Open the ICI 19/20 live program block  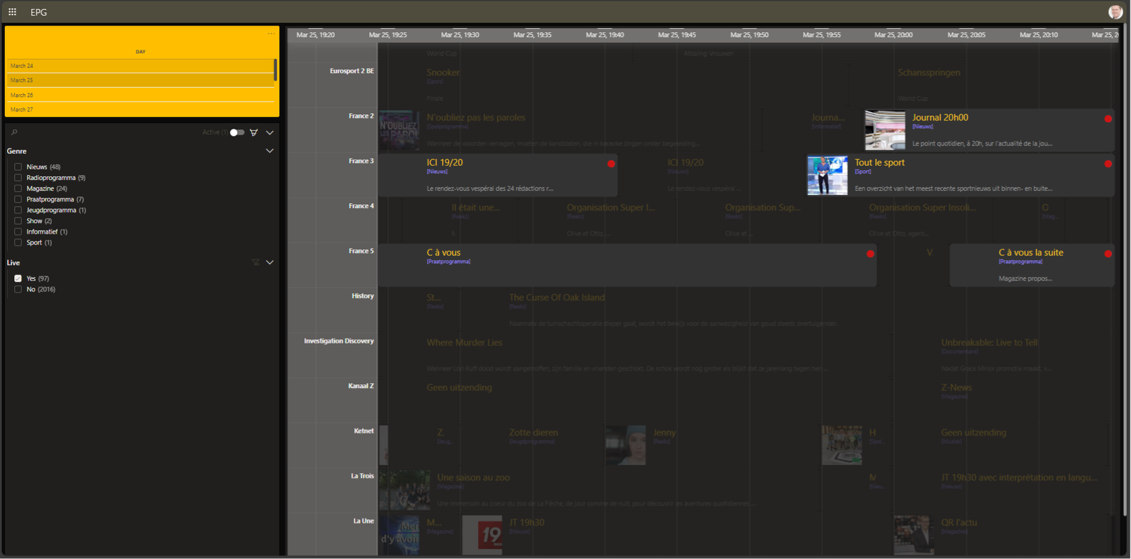tap(497, 175)
